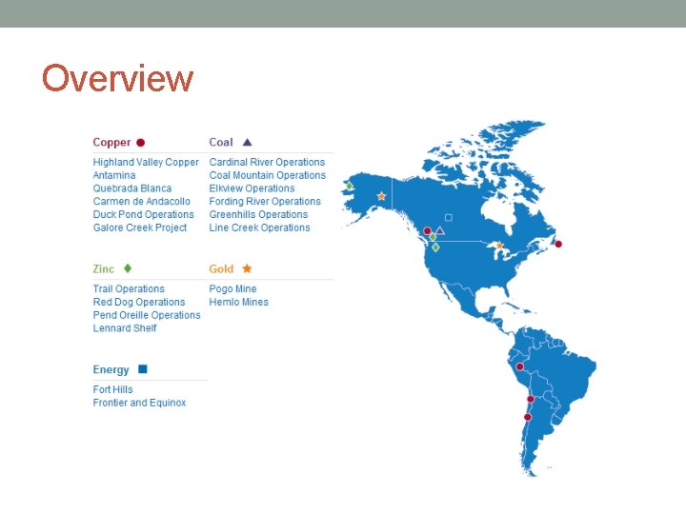Select the southernmost red circle marker in Chile
686x514 pixels.
tap(528, 417)
